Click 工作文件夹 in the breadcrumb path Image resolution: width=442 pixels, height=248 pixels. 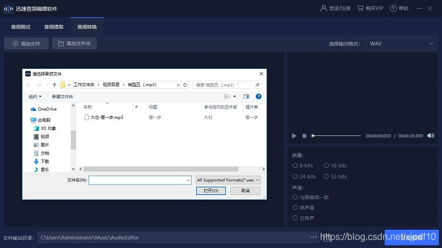coord(84,85)
